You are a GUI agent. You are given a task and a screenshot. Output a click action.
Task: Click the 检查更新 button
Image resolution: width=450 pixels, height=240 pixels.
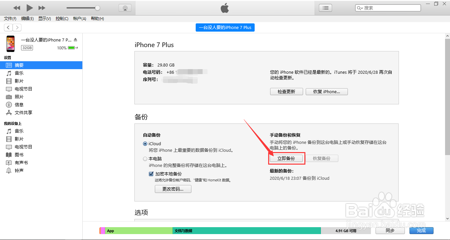click(286, 92)
